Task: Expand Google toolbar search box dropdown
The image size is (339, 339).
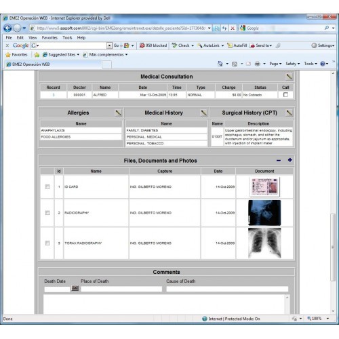Action: click(109, 45)
